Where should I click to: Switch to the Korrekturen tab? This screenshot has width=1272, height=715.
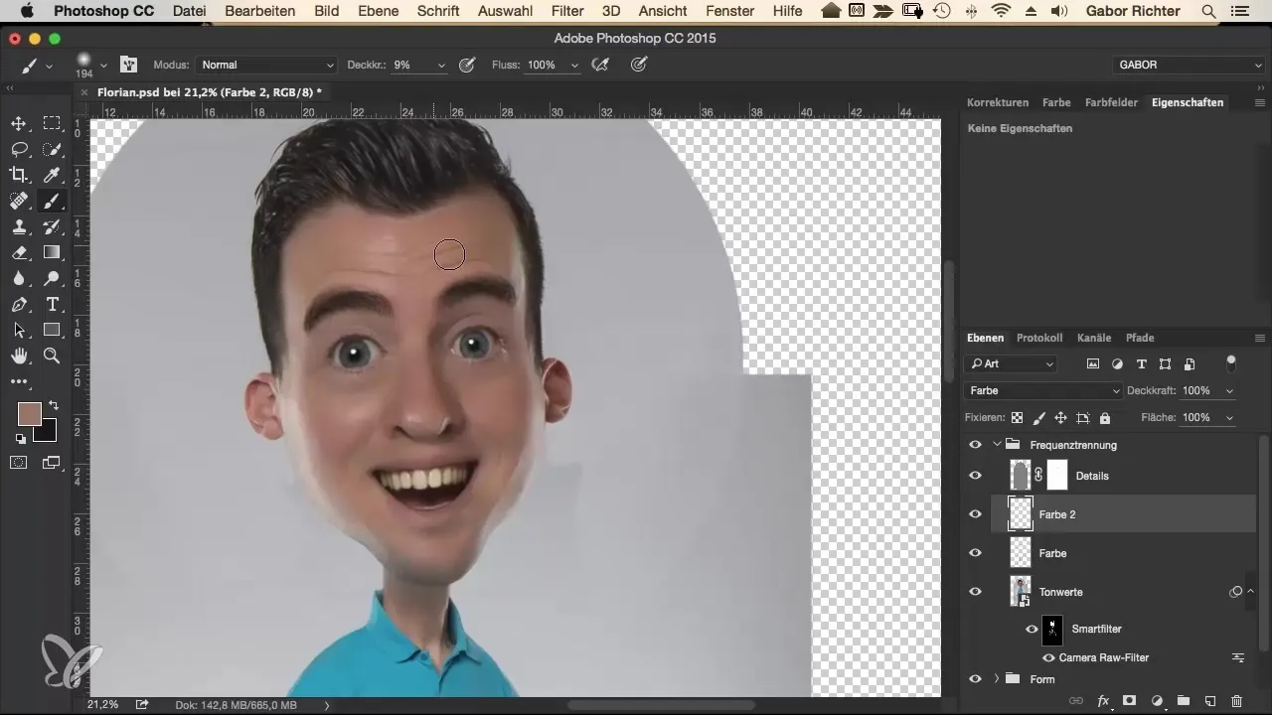[998, 102]
